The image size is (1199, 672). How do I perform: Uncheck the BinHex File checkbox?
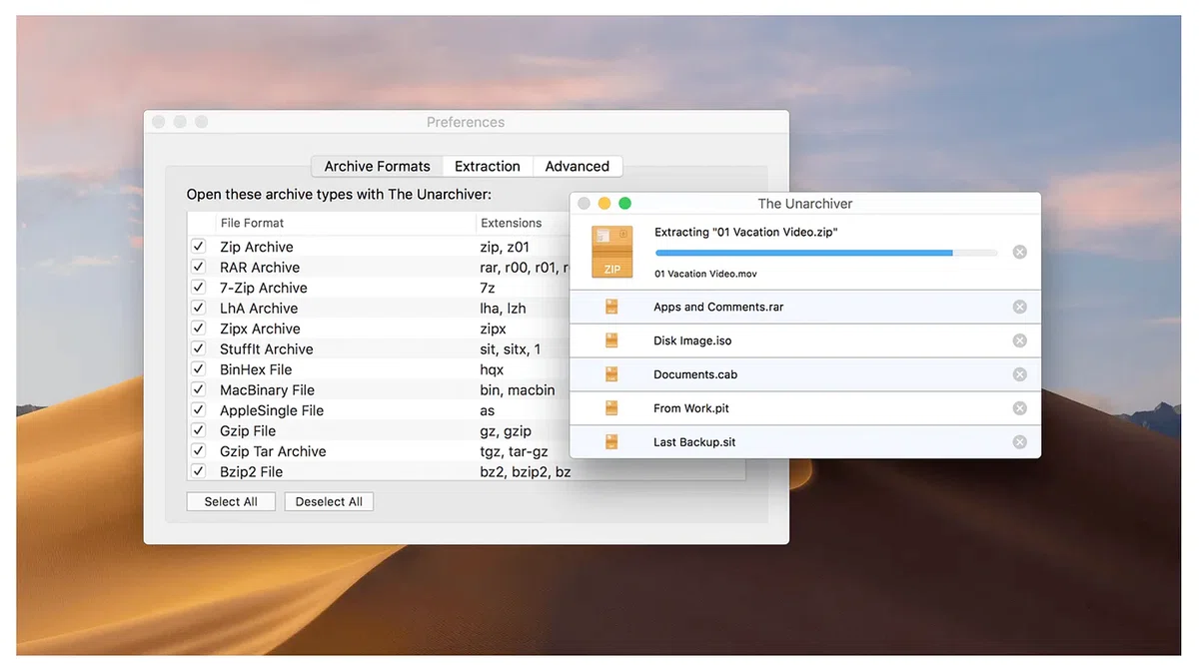(x=198, y=369)
